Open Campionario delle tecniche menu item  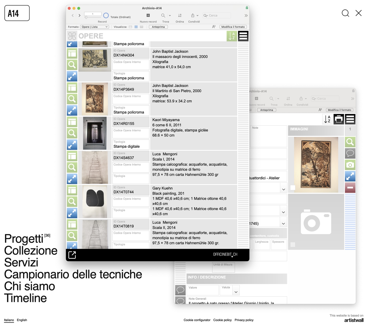(x=73, y=274)
